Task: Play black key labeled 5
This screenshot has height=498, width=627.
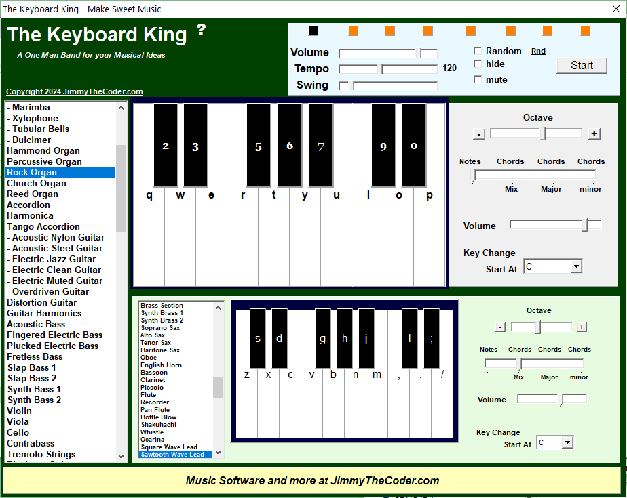Action: click(259, 146)
